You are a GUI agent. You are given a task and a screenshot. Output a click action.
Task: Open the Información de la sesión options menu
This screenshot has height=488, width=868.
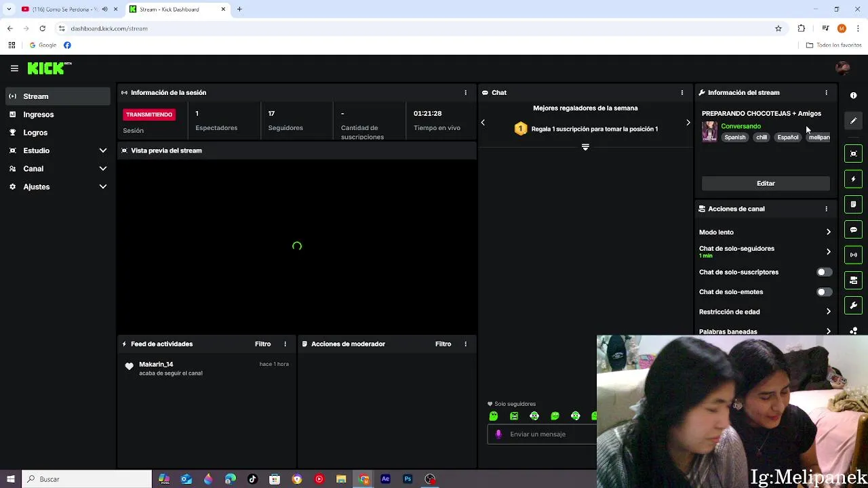coord(465,93)
